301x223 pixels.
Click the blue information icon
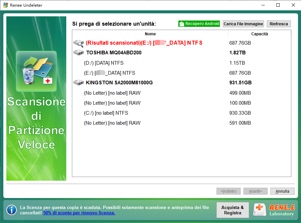[x=12, y=210]
